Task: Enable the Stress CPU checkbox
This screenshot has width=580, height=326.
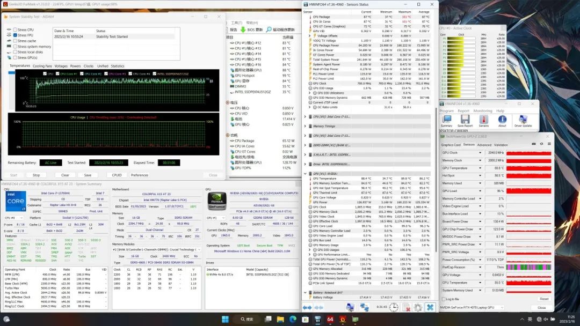Action: click(x=15, y=30)
